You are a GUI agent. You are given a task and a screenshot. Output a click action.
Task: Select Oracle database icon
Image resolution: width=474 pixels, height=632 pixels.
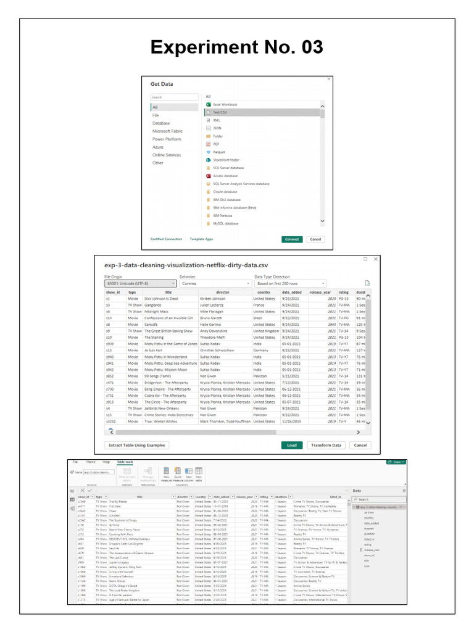(209, 192)
